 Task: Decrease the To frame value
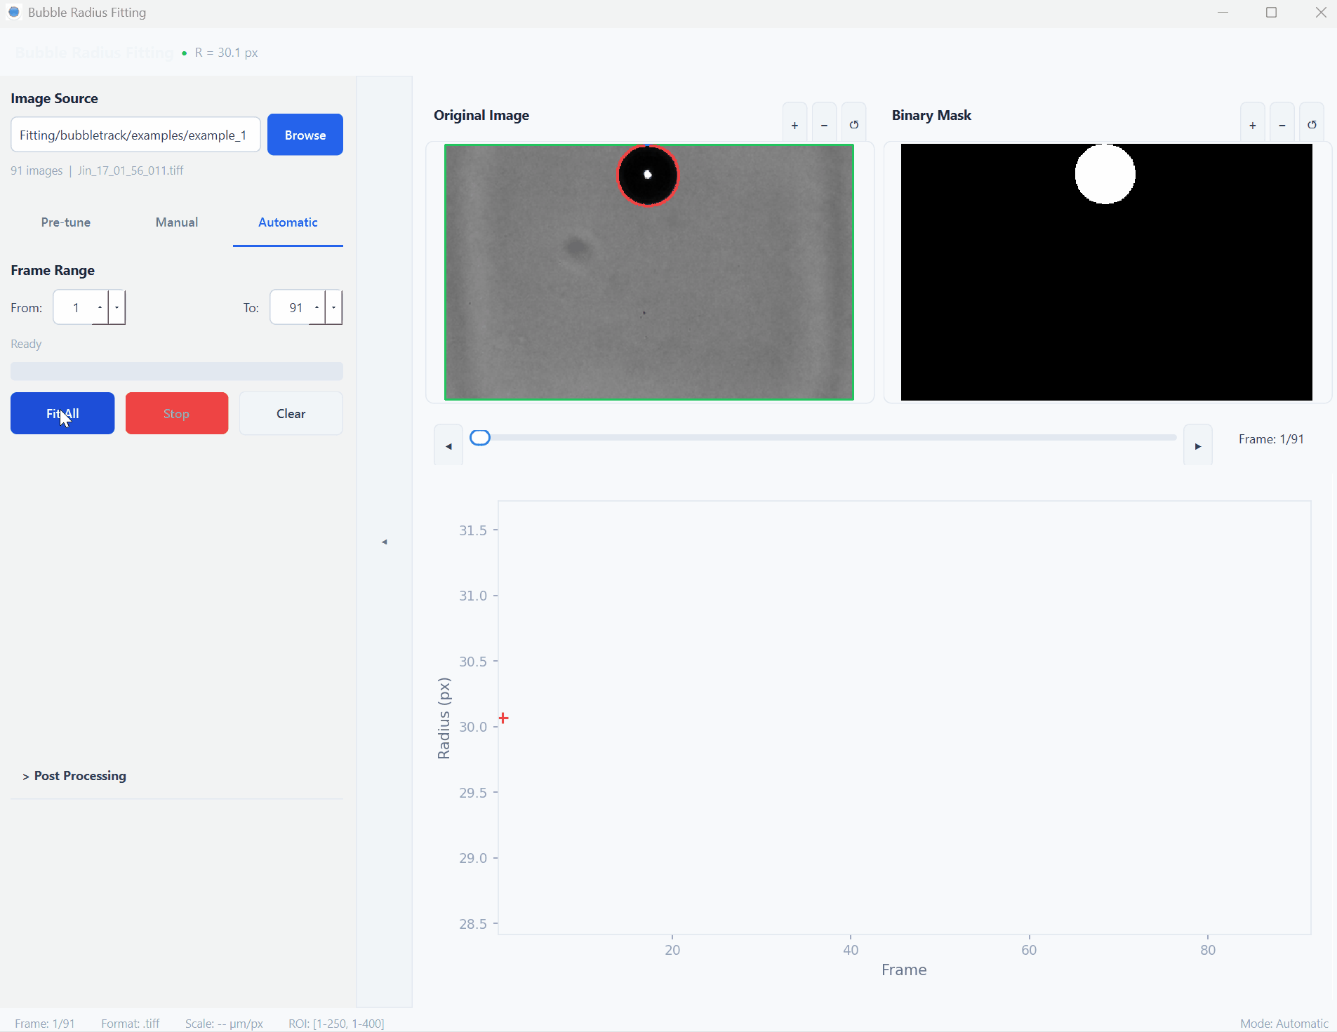(x=334, y=307)
